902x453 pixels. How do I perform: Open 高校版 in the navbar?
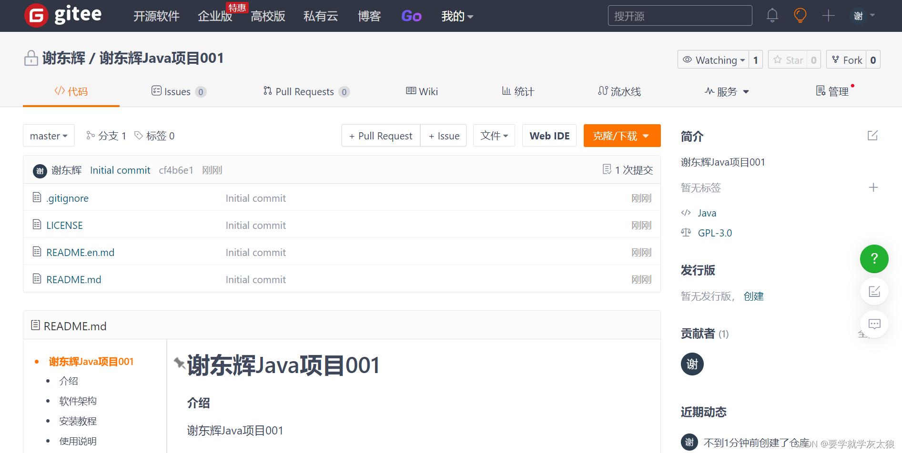coord(268,16)
